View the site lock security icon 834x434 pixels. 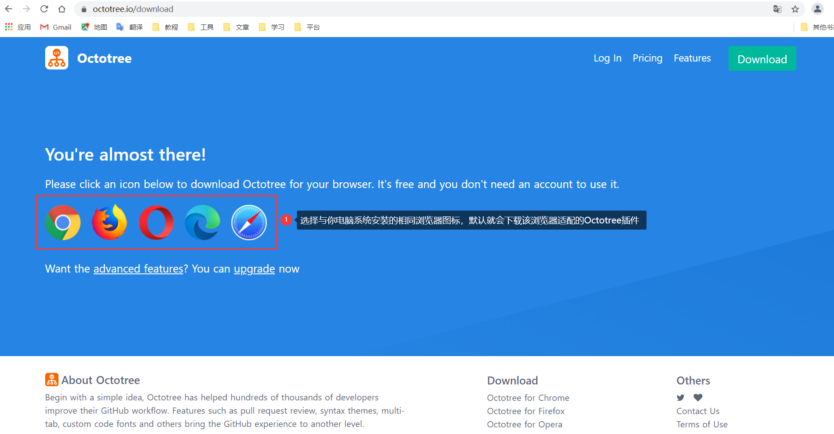click(84, 9)
